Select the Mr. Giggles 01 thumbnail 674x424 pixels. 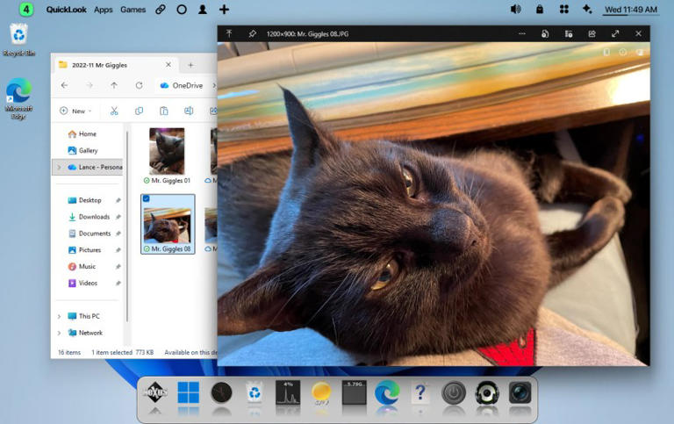(167, 151)
